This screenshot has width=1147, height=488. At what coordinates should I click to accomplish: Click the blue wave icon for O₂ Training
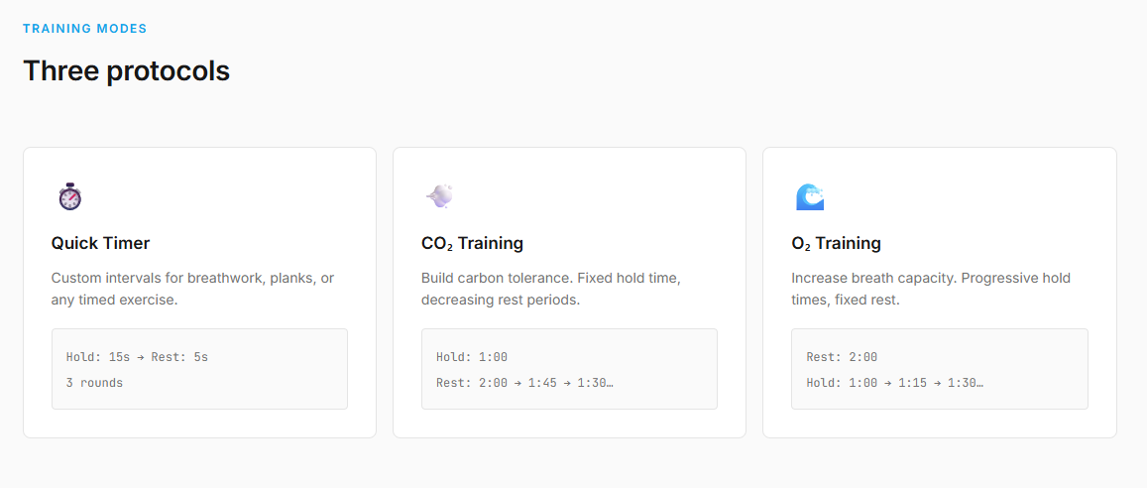(810, 196)
